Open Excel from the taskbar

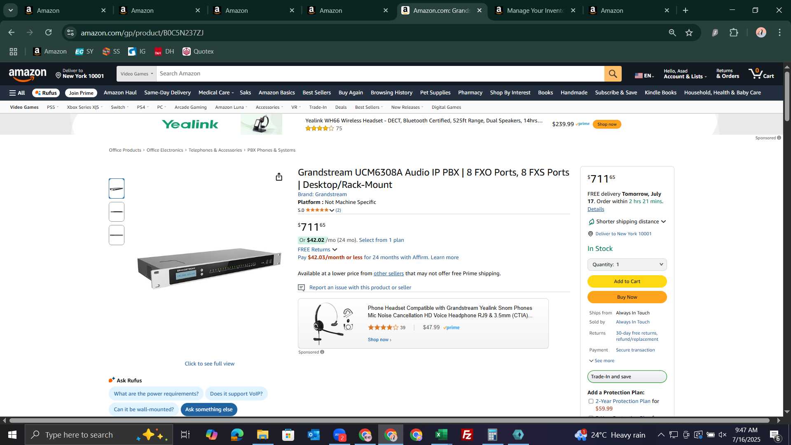tap(441, 435)
